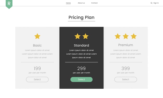Click the middle star on Premium plan
Image resolution: width=163 pixels, height=98 pixels.
coord(126,36)
